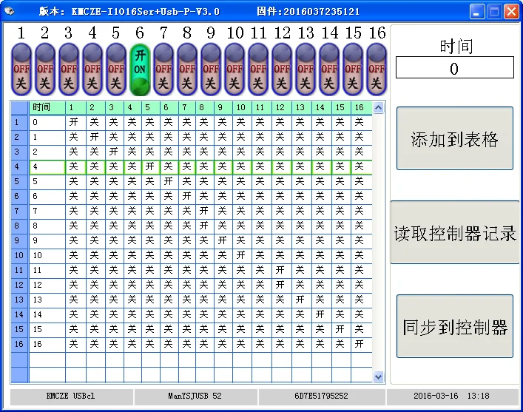Click the 开 cell in row 10

(242, 255)
